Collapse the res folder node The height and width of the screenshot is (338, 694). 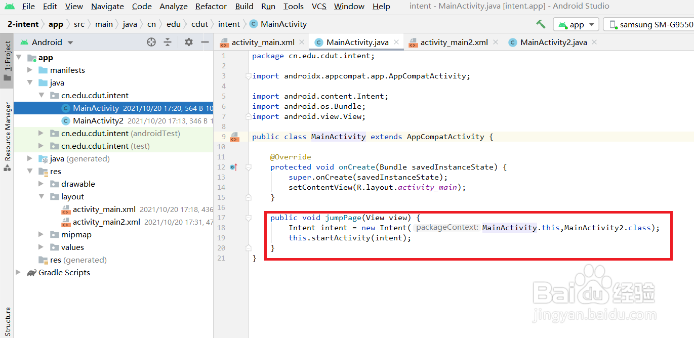[30, 171]
